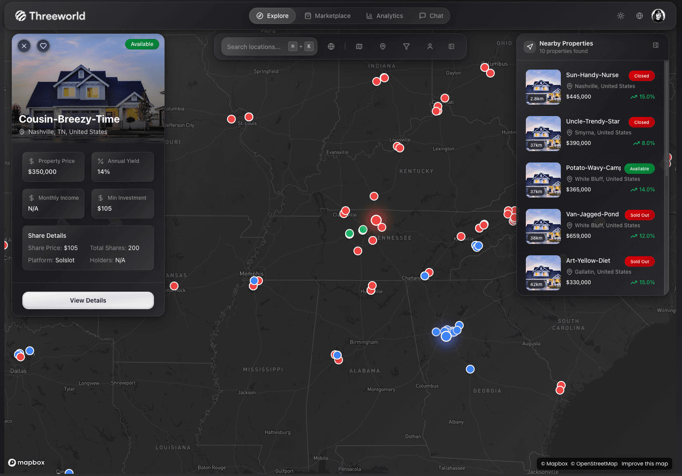Image resolution: width=682 pixels, height=476 pixels.
Task: Open the navigation icon on the Nearby Properties header
Action: coord(529,47)
